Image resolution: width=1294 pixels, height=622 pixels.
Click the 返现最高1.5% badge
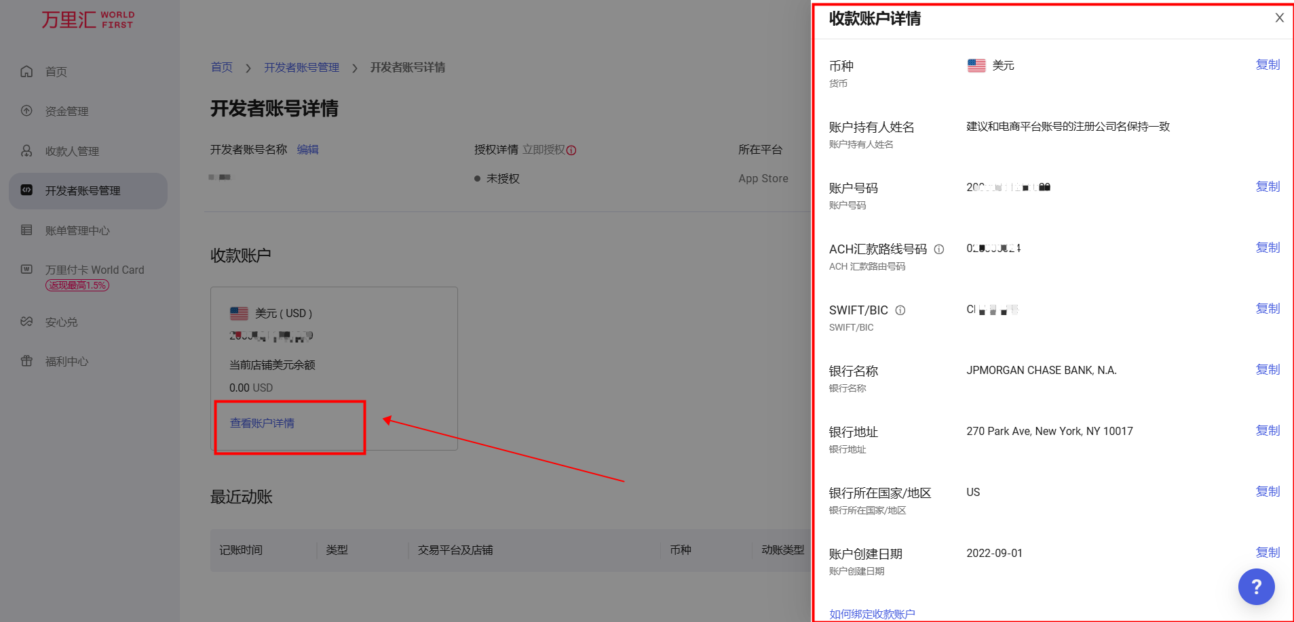pyautogui.click(x=77, y=285)
